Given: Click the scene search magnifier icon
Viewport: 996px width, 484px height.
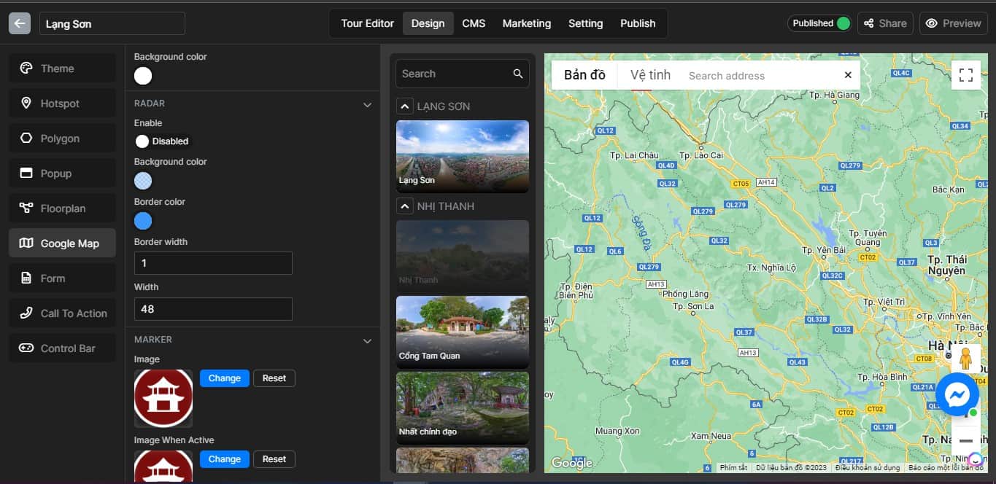Looking at the screenshot, I should coord(517,74).
